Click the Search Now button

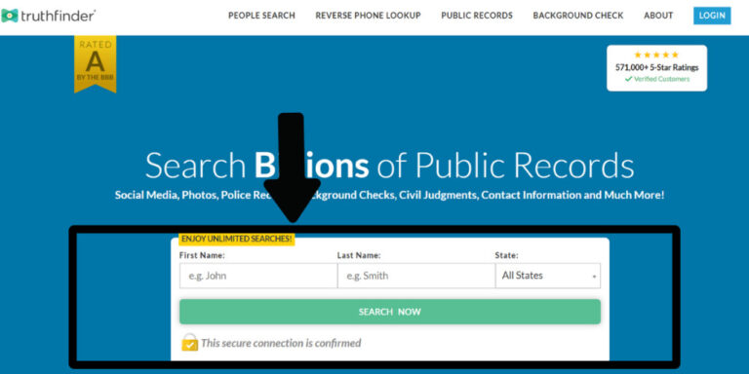(390, 312)
